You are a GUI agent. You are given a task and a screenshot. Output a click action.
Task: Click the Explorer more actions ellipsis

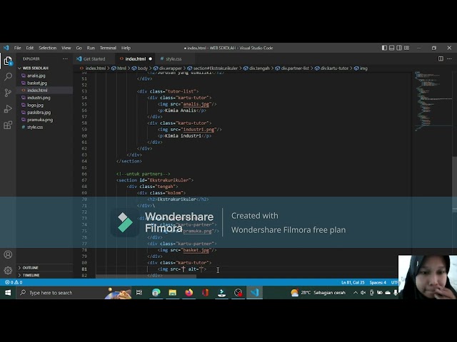[x=65, y=58]
